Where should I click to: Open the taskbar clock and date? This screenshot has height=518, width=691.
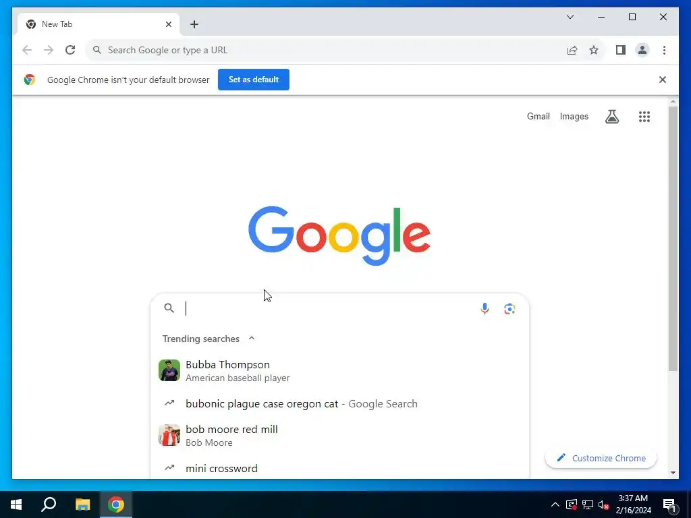[x=633, y=505]
